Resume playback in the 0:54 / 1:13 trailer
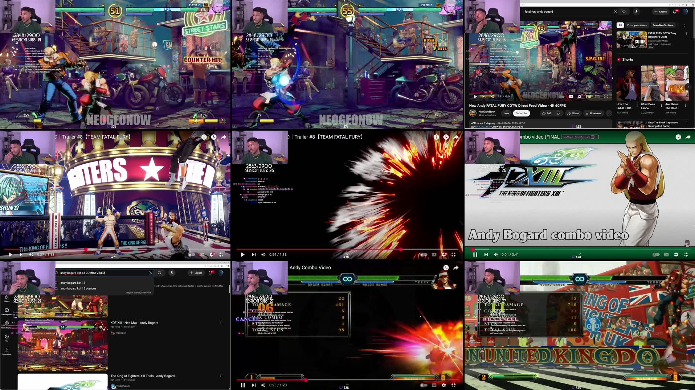Image resolution: width=695 pixels, height=390 pixels. point(243,255)
